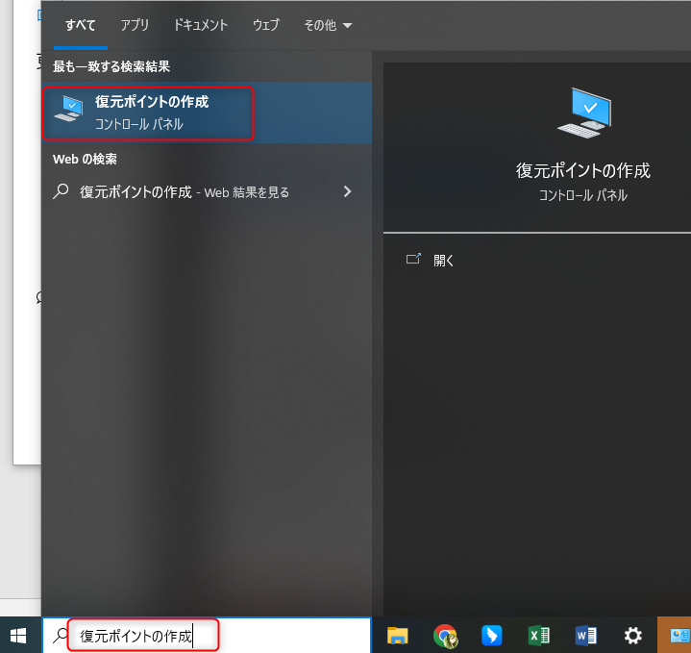This screenshot has height=653, width=691.
Task: Click the magnifier icon beside the web result
Action: coord(61,191)
